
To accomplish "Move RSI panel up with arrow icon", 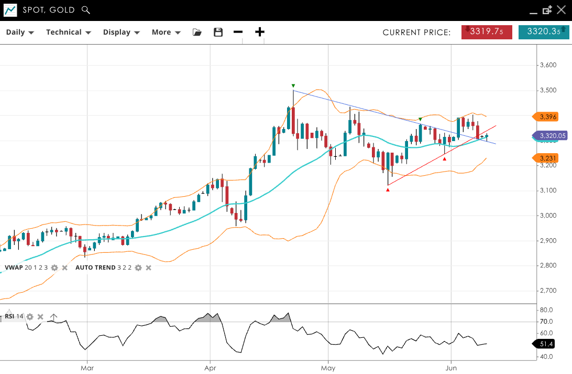I will point(53,317).
